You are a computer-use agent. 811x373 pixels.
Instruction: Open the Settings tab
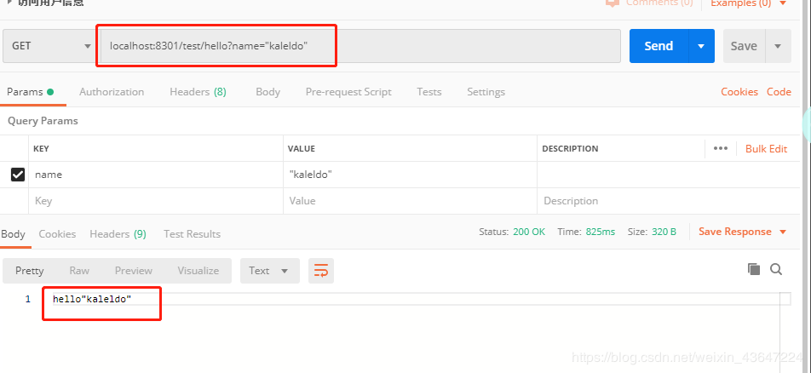[x=486, y=92]
